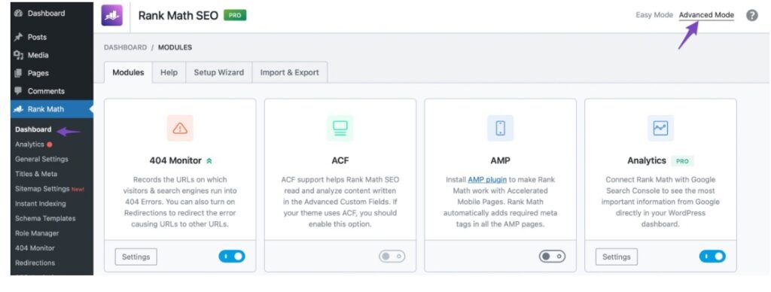Image resolution: width=771 pixels, height=292 pixels.
Task: Open Settings for 404 Monitor module
Action: 136,257
